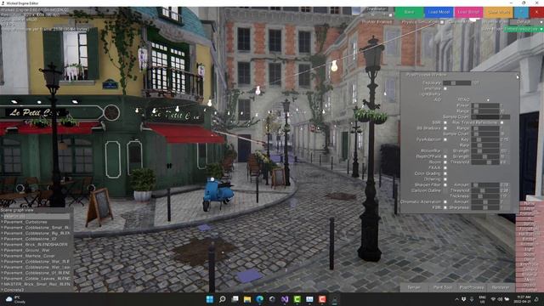Open the Default dropdown in top bar
The height and width of the screenshot is (306, 544).
click(x=526, y=22)
